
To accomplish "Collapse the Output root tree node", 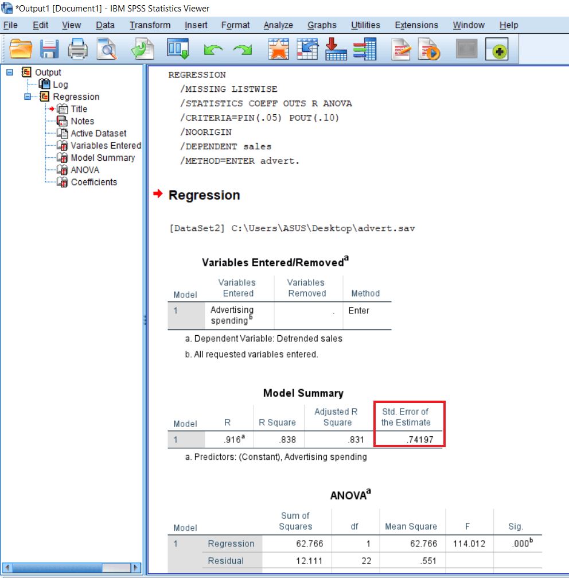I will [10, 72].
